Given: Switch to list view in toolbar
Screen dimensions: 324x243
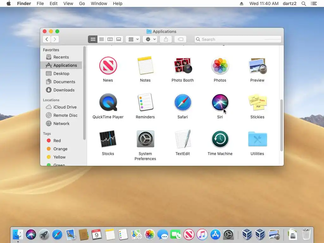Looking at the screenshot, I should [102, 39].
